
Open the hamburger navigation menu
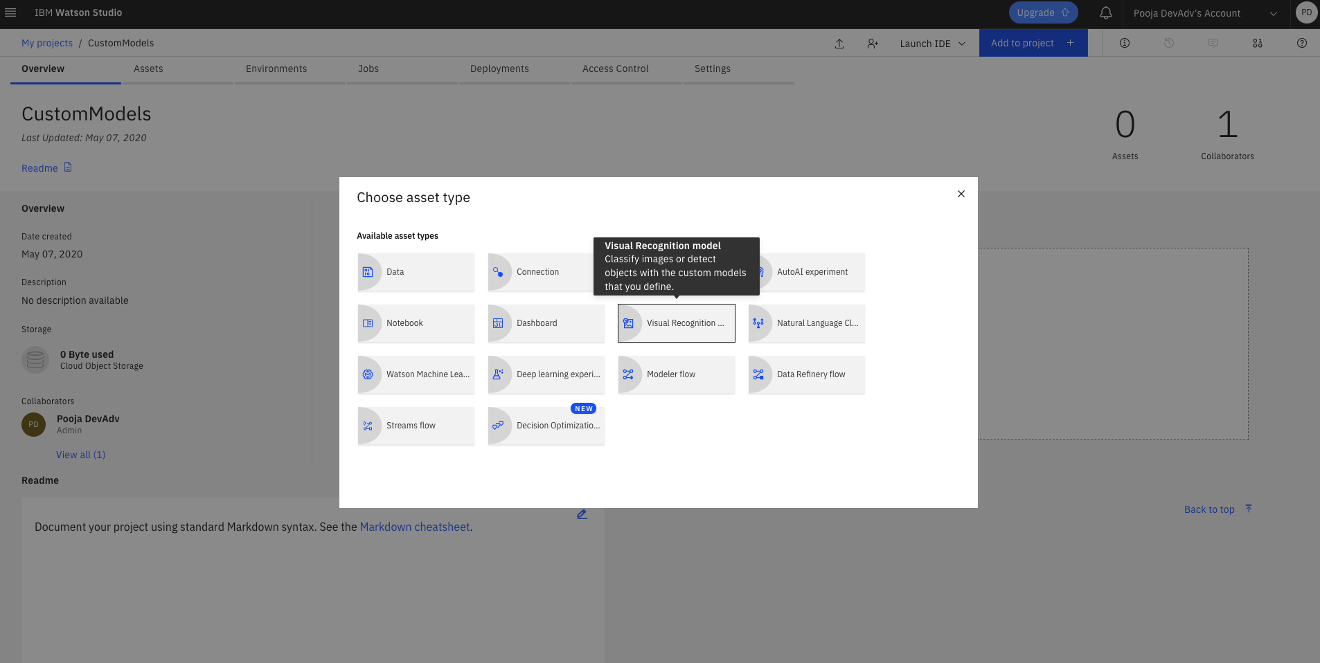(x=10, y=12)
